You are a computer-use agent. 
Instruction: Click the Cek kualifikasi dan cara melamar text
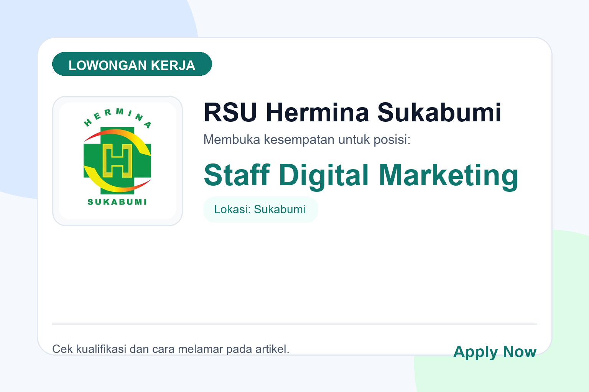[171, 349]
